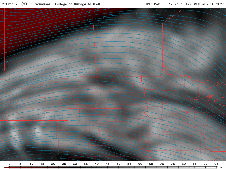
Task: Click the "250mb RH (%)" title text
Action: 14,4
